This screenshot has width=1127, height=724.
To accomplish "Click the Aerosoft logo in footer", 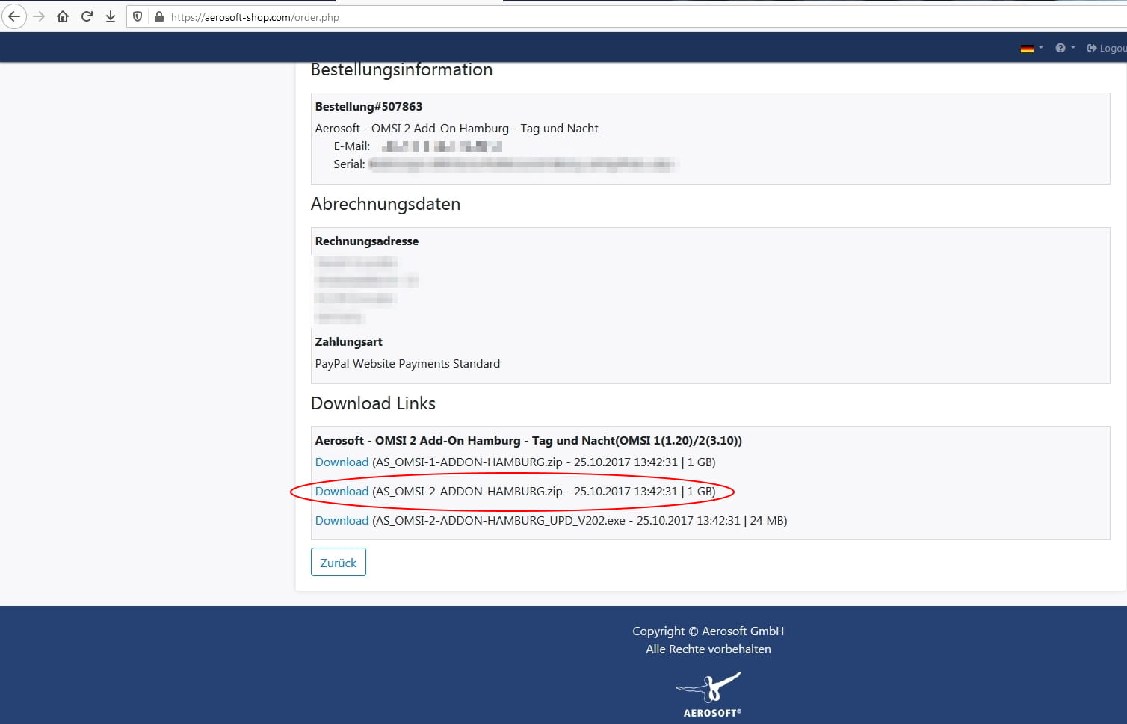I will click(x=708, y=694).
